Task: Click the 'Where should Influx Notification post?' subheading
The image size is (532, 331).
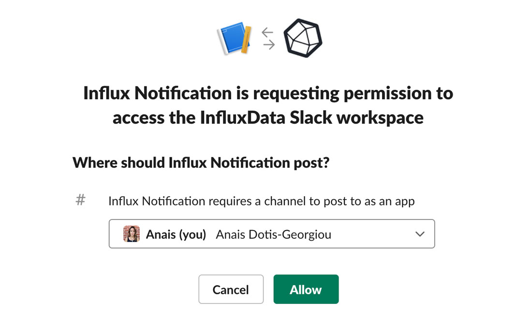Action: point(201,162)
